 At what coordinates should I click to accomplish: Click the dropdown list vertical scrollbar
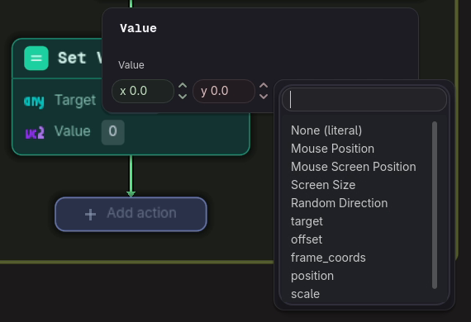(x=435, y=205)
